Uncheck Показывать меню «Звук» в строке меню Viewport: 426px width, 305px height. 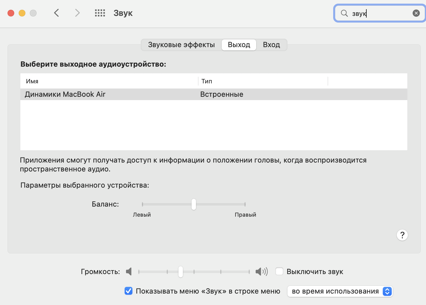pos(129,291)
